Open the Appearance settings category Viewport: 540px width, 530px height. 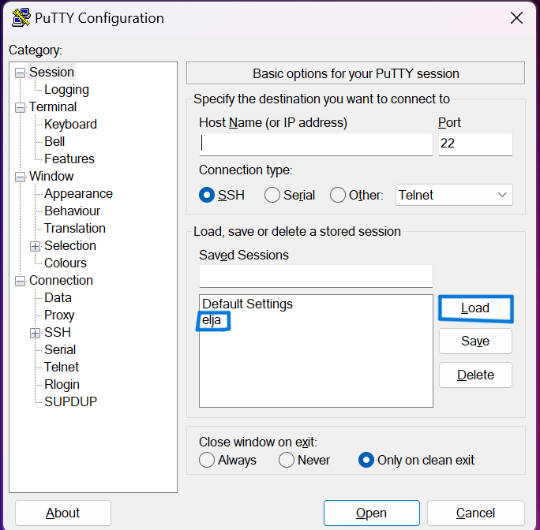(x=78, y=194)
